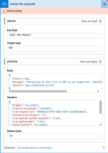Click the "Timing-Allow-Origin" header line

[x=29, y=115]
